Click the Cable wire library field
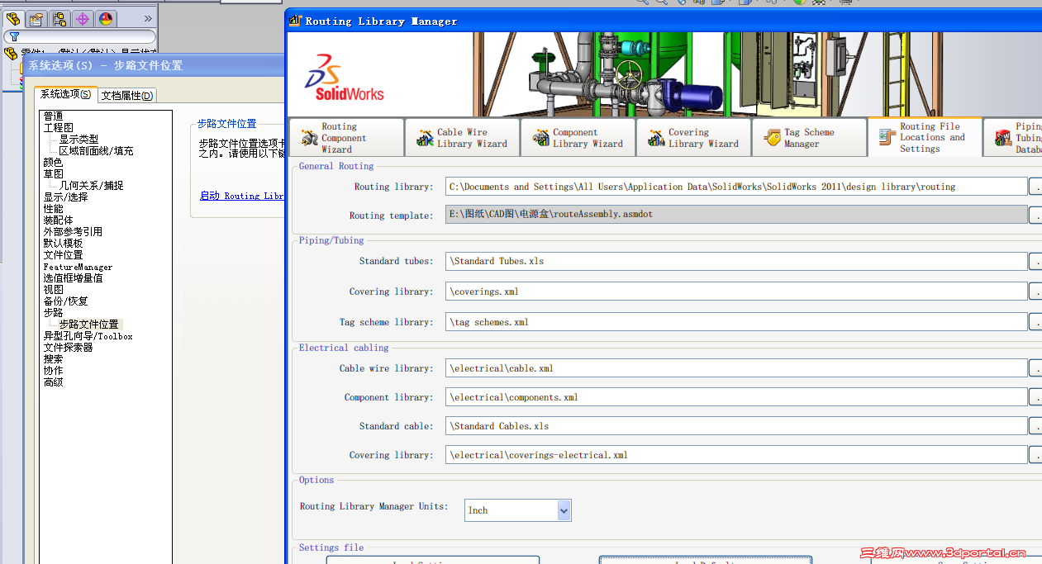This screenshot has width=1042, height=564. point(736,368)
